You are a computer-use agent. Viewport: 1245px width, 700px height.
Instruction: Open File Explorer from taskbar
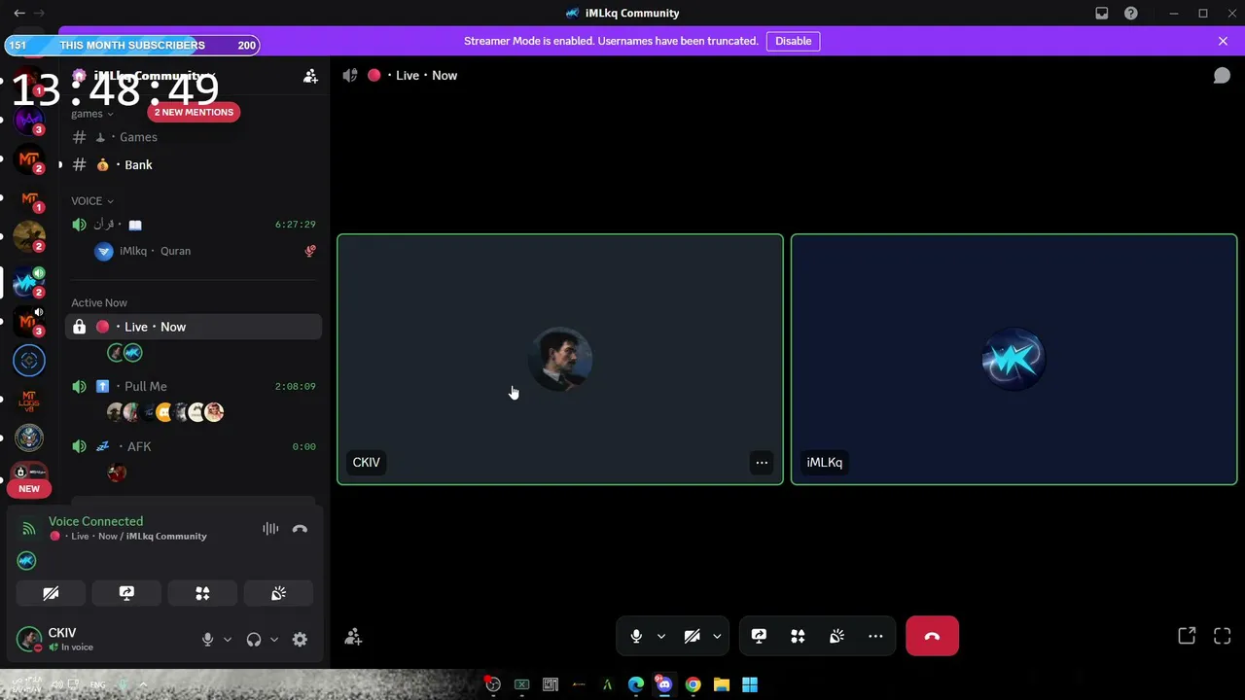[x=722, y=685]
